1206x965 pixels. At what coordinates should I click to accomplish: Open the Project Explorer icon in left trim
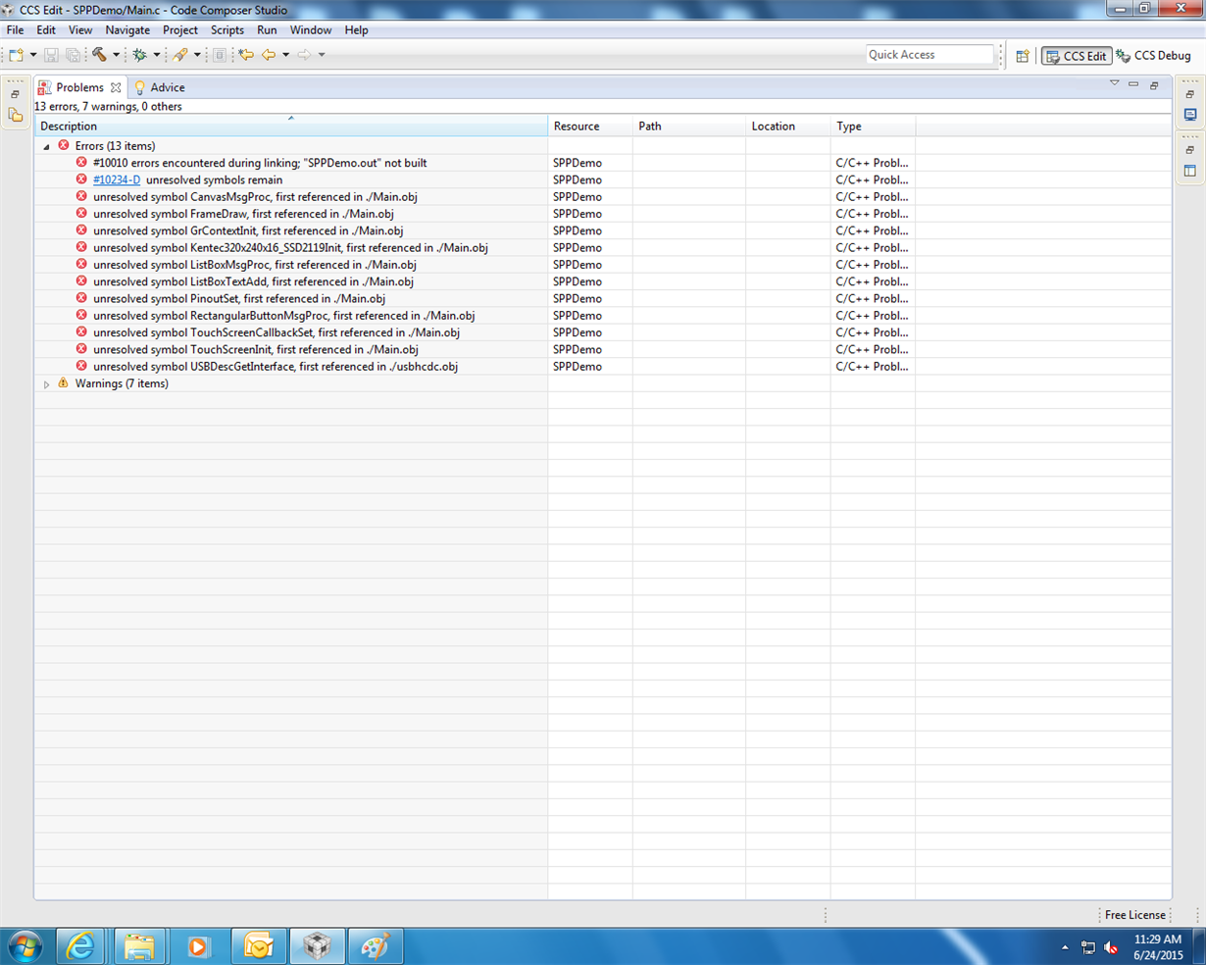pos(15,115)
